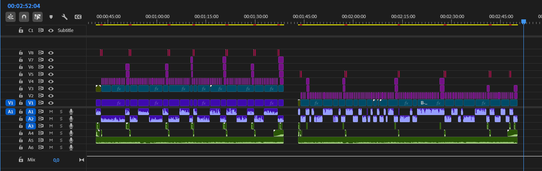Hide track V4 output eye
This screenshot has height=171, width=542.
coord(51,81)
